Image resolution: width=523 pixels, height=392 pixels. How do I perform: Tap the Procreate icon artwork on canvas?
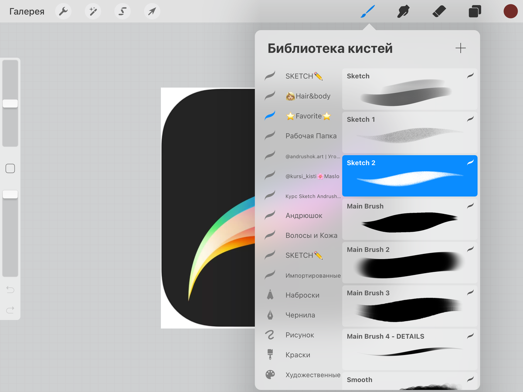pos(208,208)
